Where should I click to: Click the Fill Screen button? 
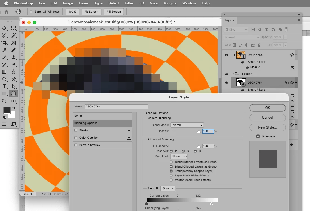click(114, 12)
